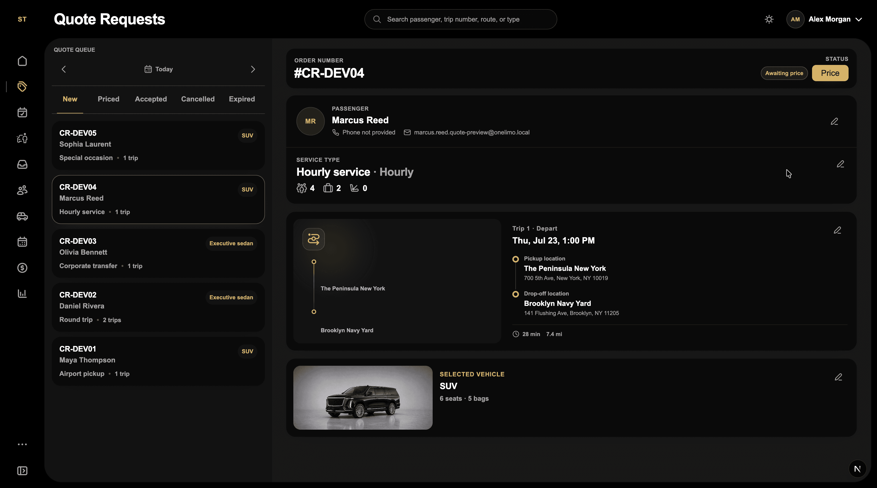Click the SUV vehicle photo thumbnail

click(363, 397)
